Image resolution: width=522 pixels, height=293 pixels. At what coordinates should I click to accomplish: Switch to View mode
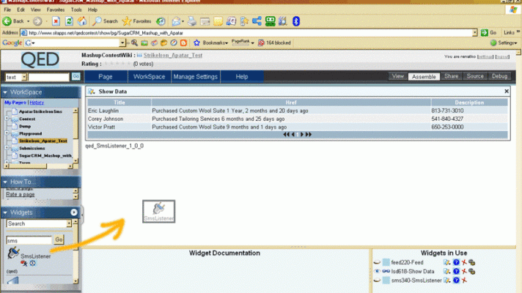tap(398, 76)
